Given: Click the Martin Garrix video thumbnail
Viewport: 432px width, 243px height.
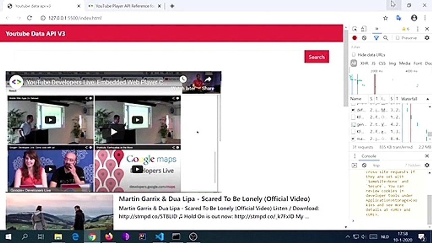Looking at the screenshot, I should click(60, 212).
